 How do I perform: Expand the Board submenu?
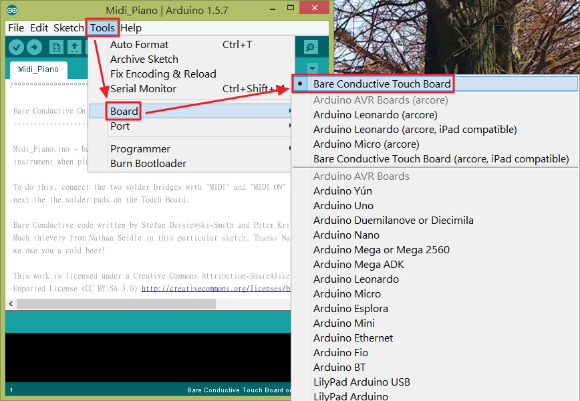click(190, 112)
